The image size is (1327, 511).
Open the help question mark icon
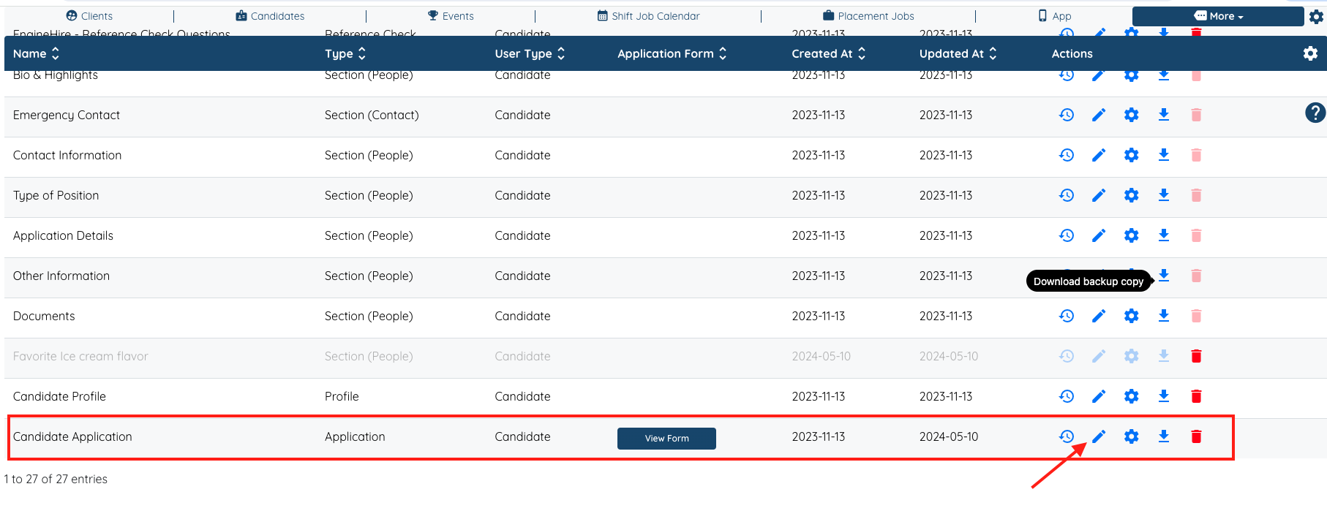pos(1315,113)
